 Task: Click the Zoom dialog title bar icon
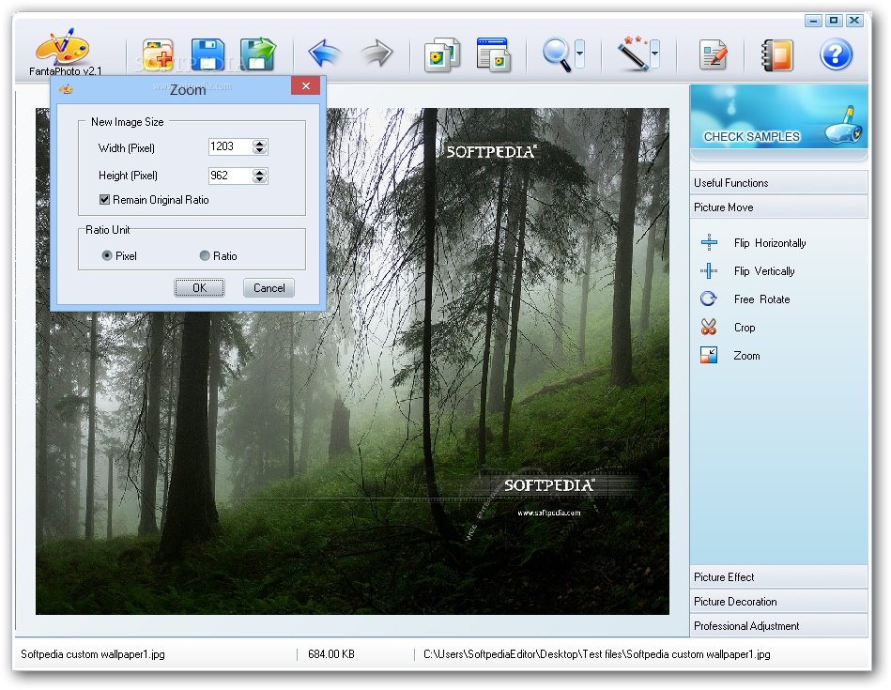pos(66,88)
